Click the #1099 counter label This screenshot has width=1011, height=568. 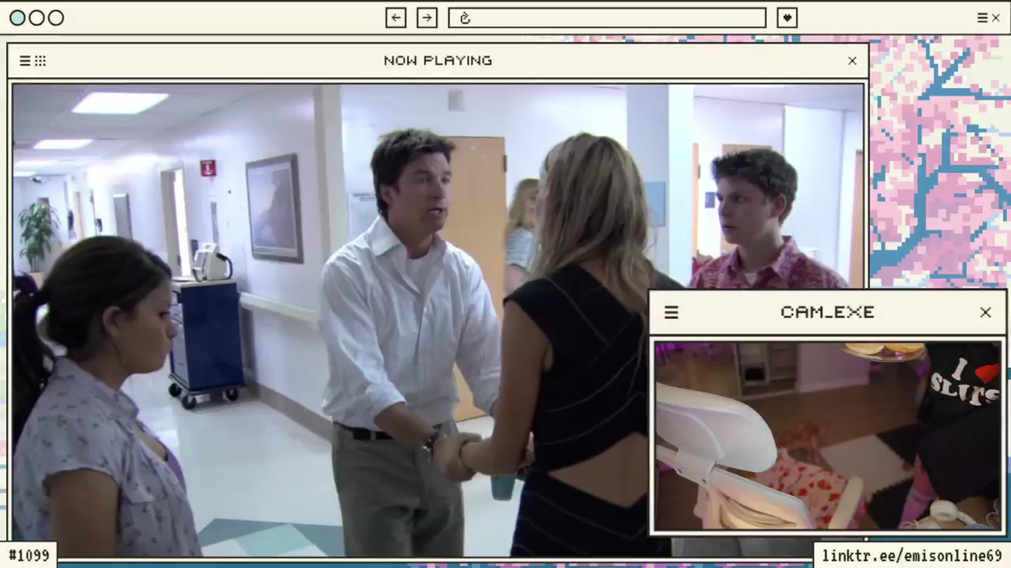click(x=29, y=555)
